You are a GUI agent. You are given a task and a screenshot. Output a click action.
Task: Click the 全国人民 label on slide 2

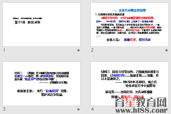[113, 40]
